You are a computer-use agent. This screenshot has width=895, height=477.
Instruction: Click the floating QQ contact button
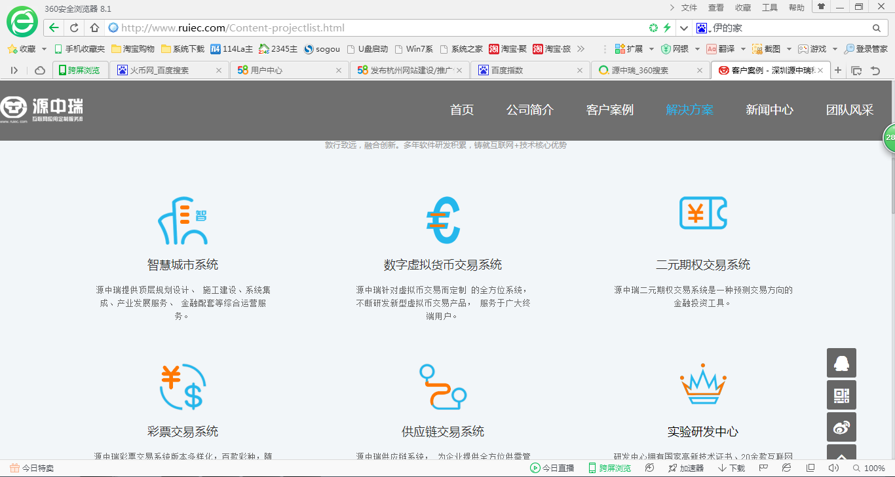(841, 362)
